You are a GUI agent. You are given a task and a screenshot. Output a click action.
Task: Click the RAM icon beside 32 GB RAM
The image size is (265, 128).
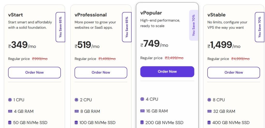click(209, 111)
